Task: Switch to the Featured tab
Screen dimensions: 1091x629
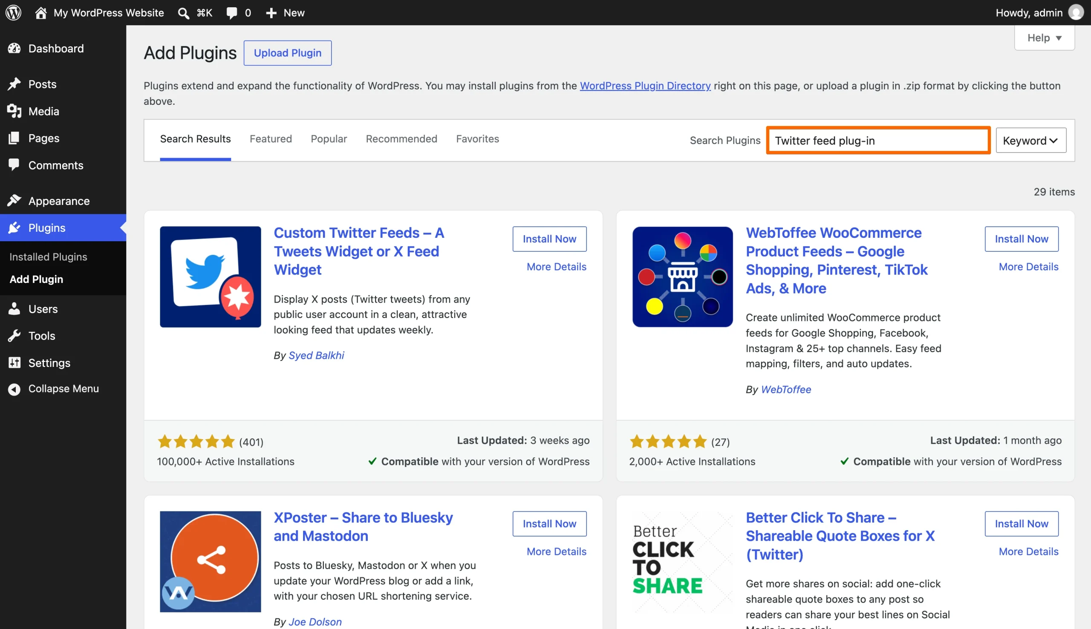Action: [271, 138]
